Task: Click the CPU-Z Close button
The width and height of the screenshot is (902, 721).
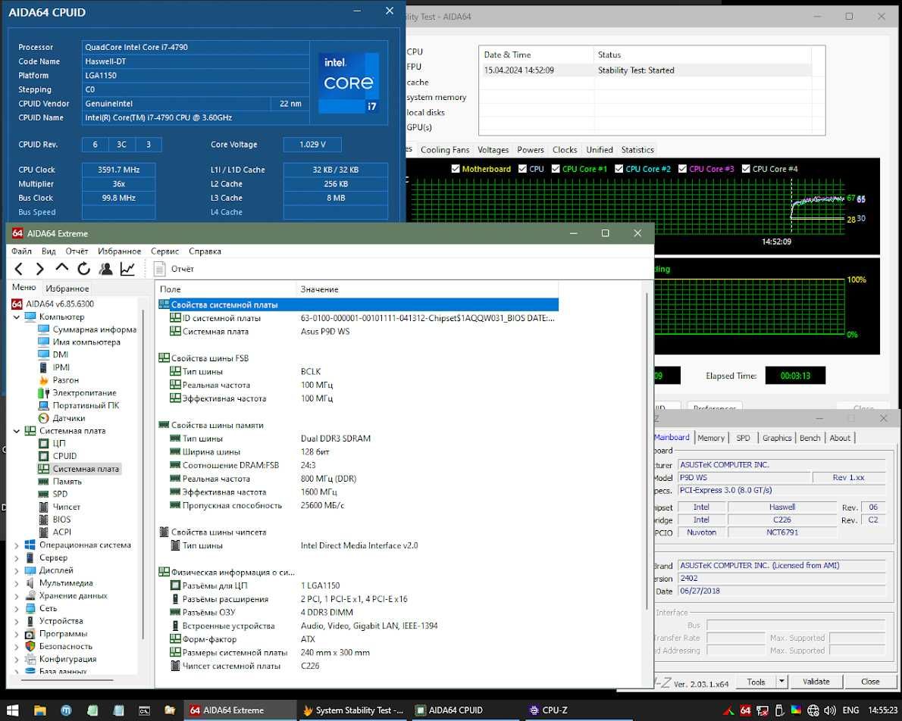Action: pyautogui.click(x=870, y=682)
